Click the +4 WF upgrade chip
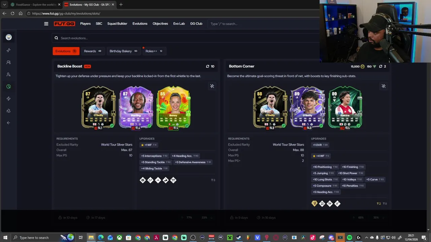 [x=321, y=156]
